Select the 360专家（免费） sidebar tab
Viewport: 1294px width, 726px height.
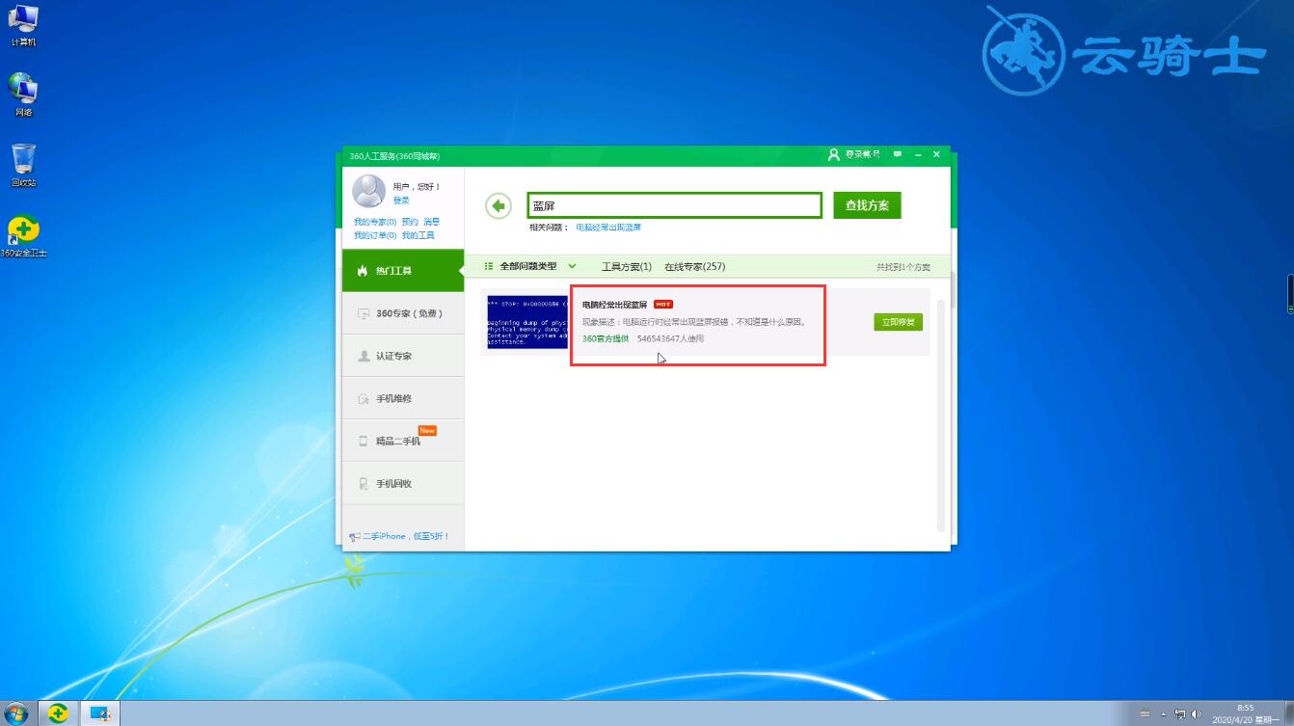tap(403, 313)
